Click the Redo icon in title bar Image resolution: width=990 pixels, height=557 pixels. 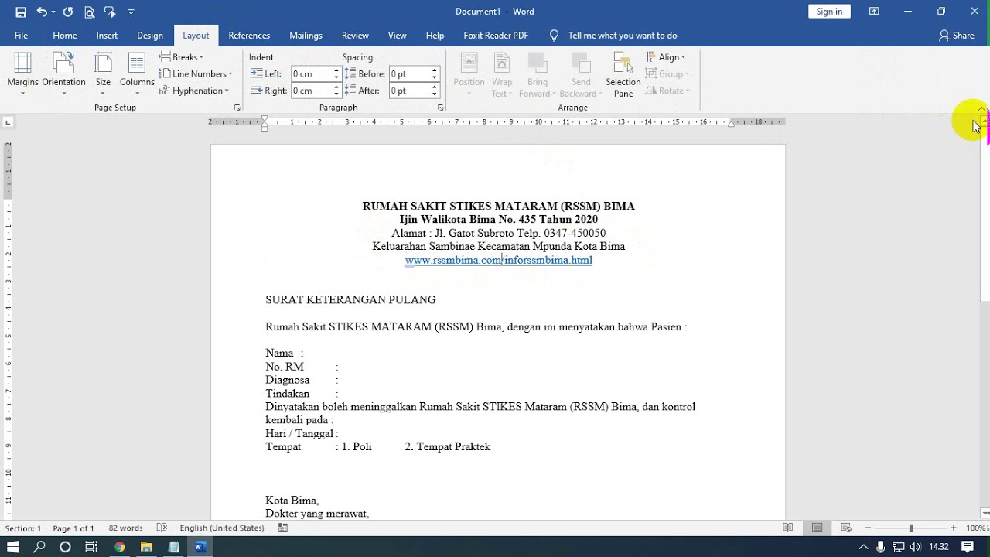point(68,12)
